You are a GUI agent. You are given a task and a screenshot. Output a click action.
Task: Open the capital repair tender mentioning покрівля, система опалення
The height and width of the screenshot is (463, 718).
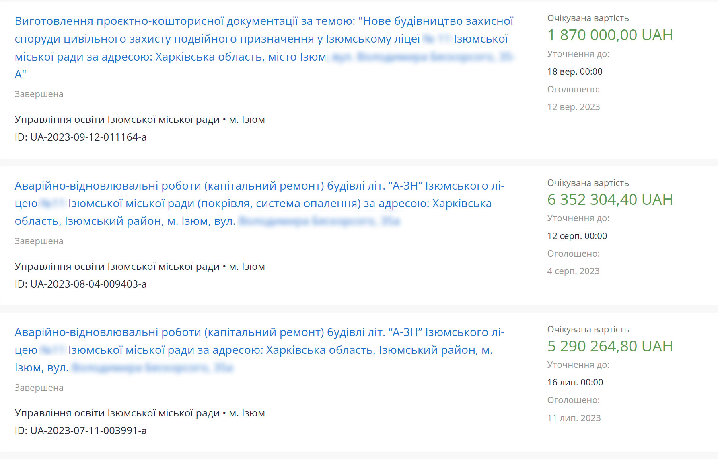[x=259, y=186]
